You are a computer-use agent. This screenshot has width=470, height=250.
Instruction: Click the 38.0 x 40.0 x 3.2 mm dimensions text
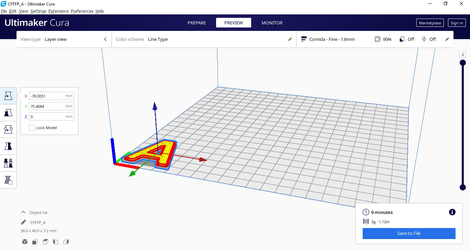(39, 231)
